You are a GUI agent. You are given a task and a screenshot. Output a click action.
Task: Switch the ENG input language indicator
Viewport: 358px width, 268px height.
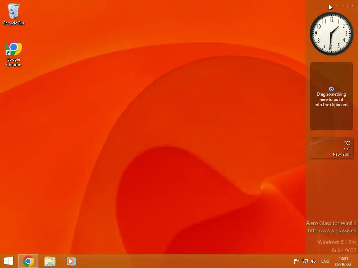(x=325, y=261)
